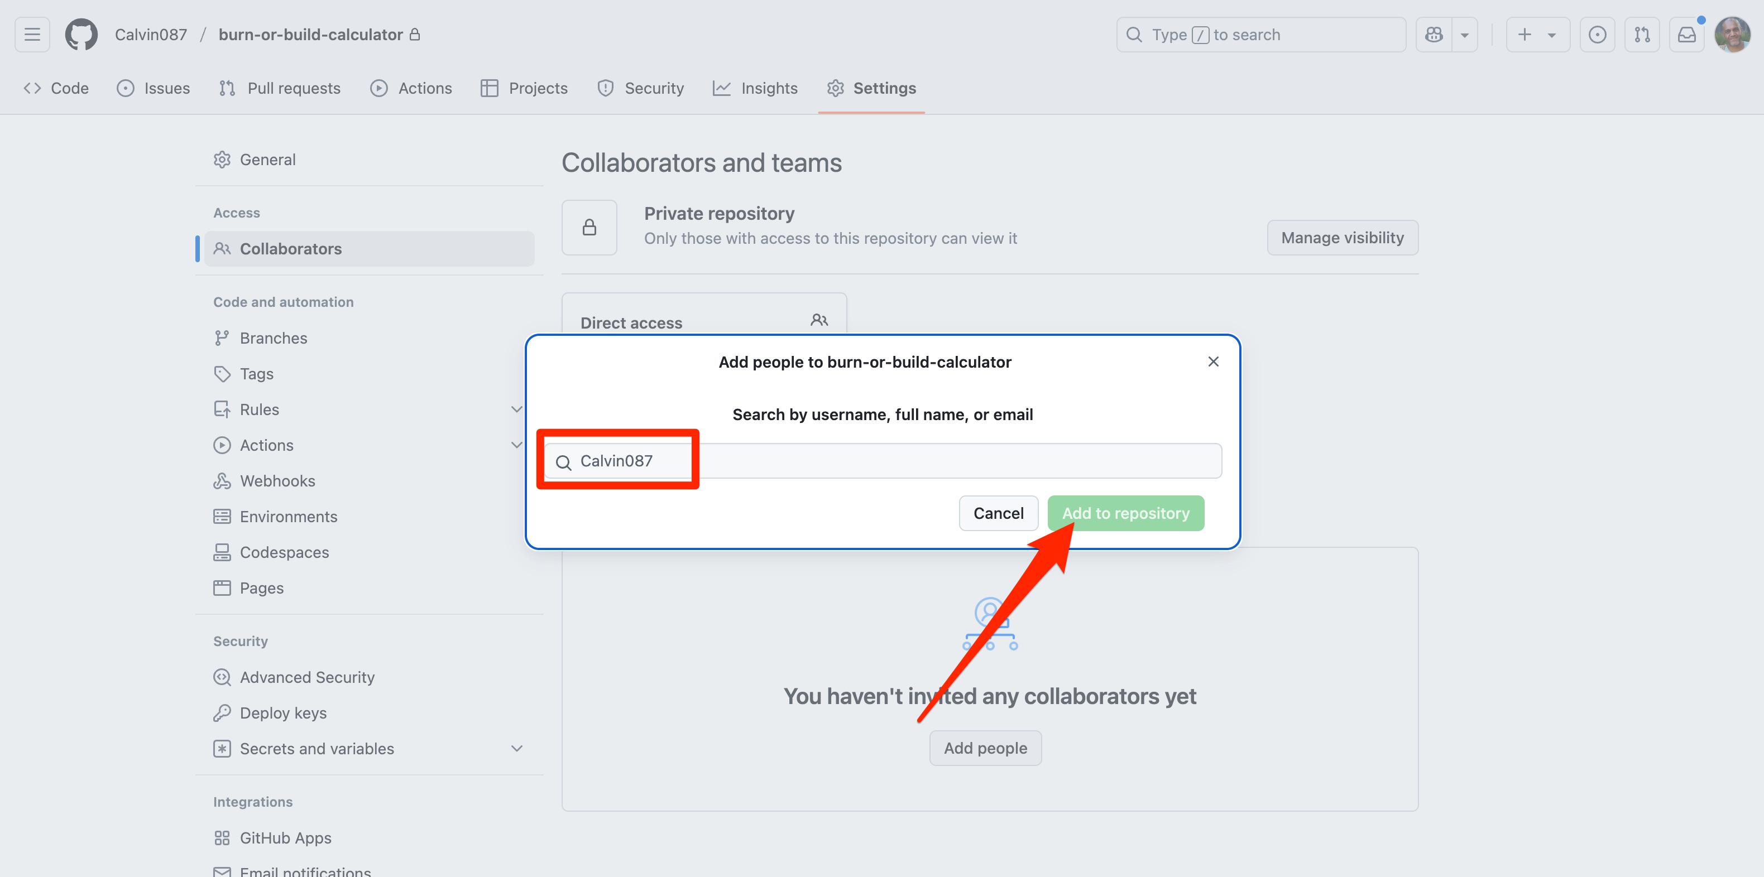
Task: Open the Copilot dropdown arrow
Action: [1464, 34]
